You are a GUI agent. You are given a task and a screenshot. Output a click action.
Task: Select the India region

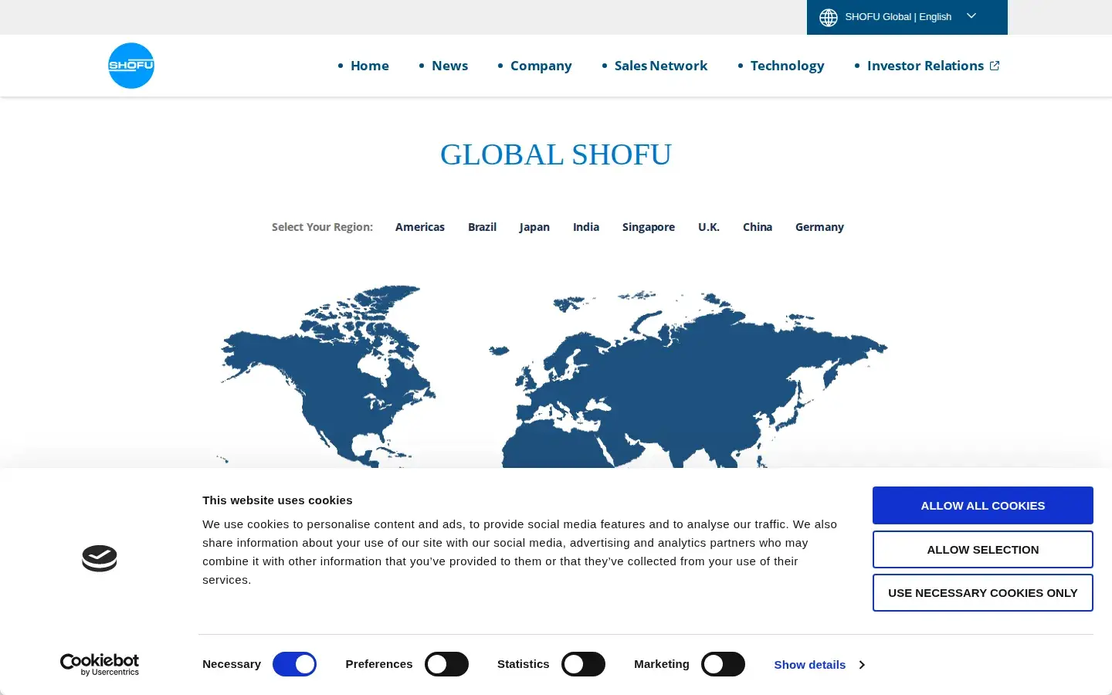point(586,227)
